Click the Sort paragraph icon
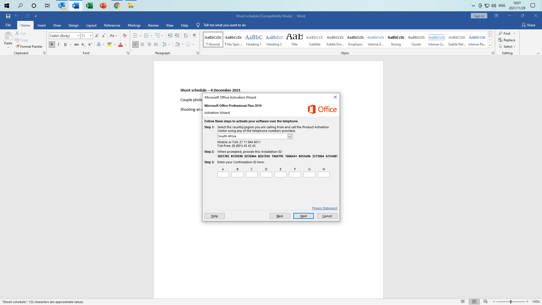542x305 pixels. pyautogui.click(x=186, y=36)
